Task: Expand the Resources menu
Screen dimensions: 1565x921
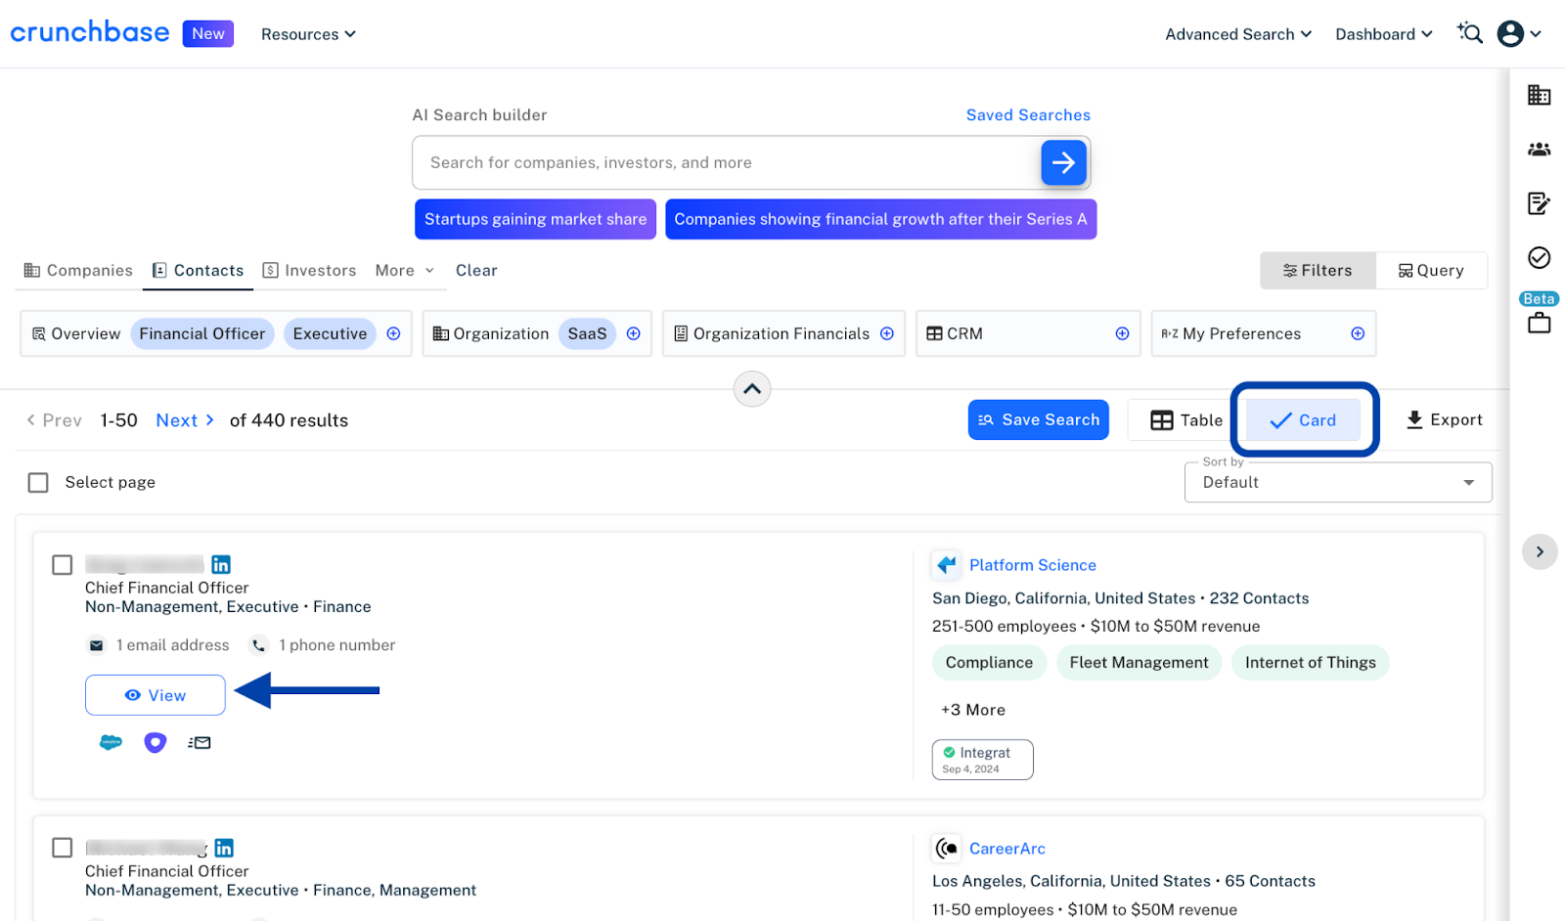Action: point(308,34)
